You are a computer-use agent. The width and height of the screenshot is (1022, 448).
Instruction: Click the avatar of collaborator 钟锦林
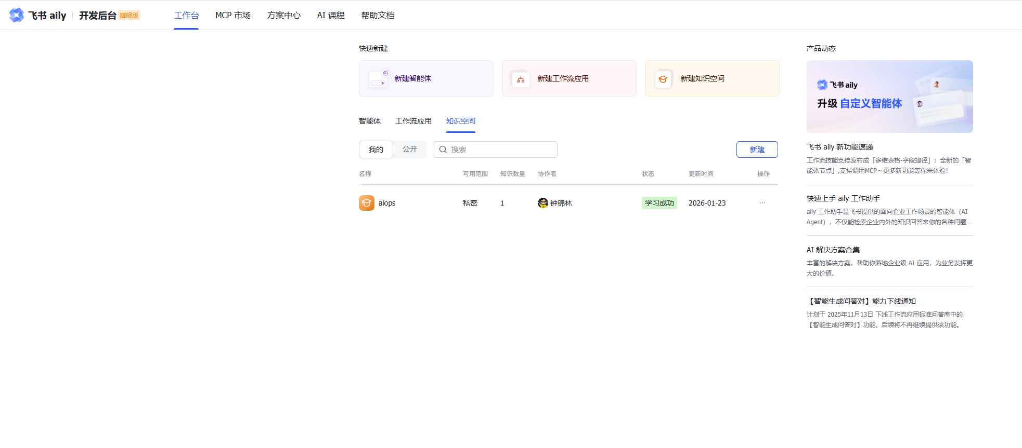[542, 203]
